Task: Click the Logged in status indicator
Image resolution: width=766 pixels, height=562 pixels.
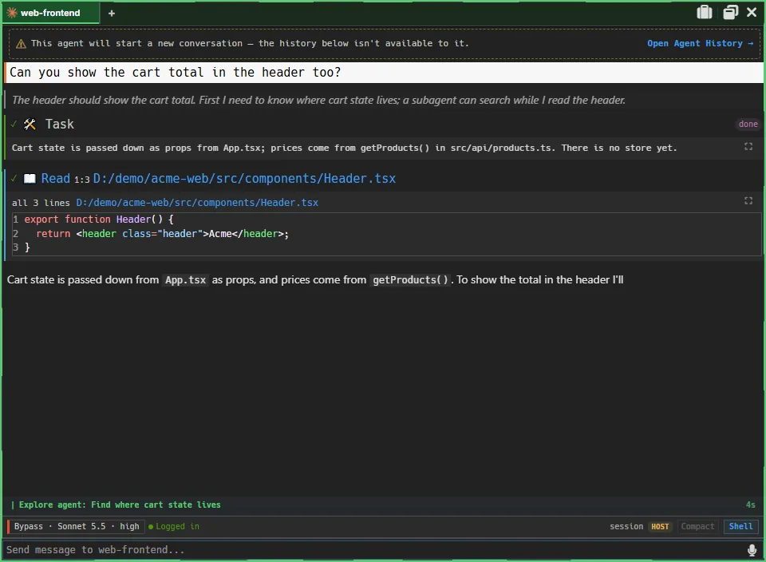Action: pyautogui.click(x=174, y=526)
